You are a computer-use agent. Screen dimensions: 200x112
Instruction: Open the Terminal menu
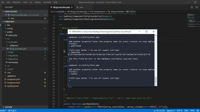pyautogui.click(x=47, y=2)
